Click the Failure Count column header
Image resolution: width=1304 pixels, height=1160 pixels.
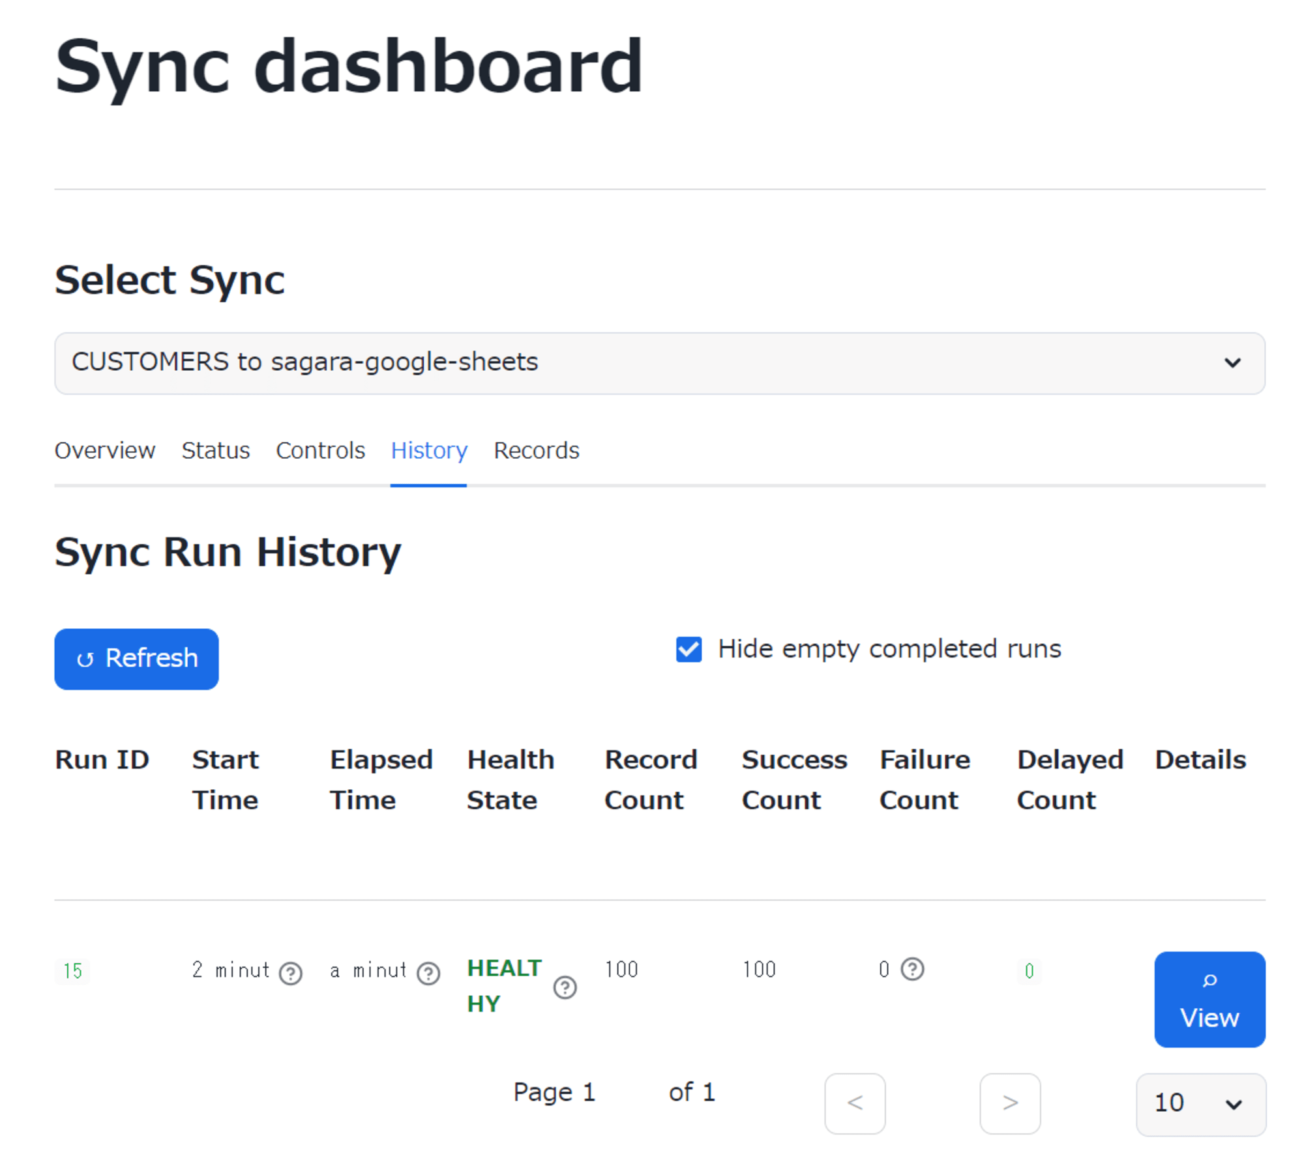click(925, 780)
